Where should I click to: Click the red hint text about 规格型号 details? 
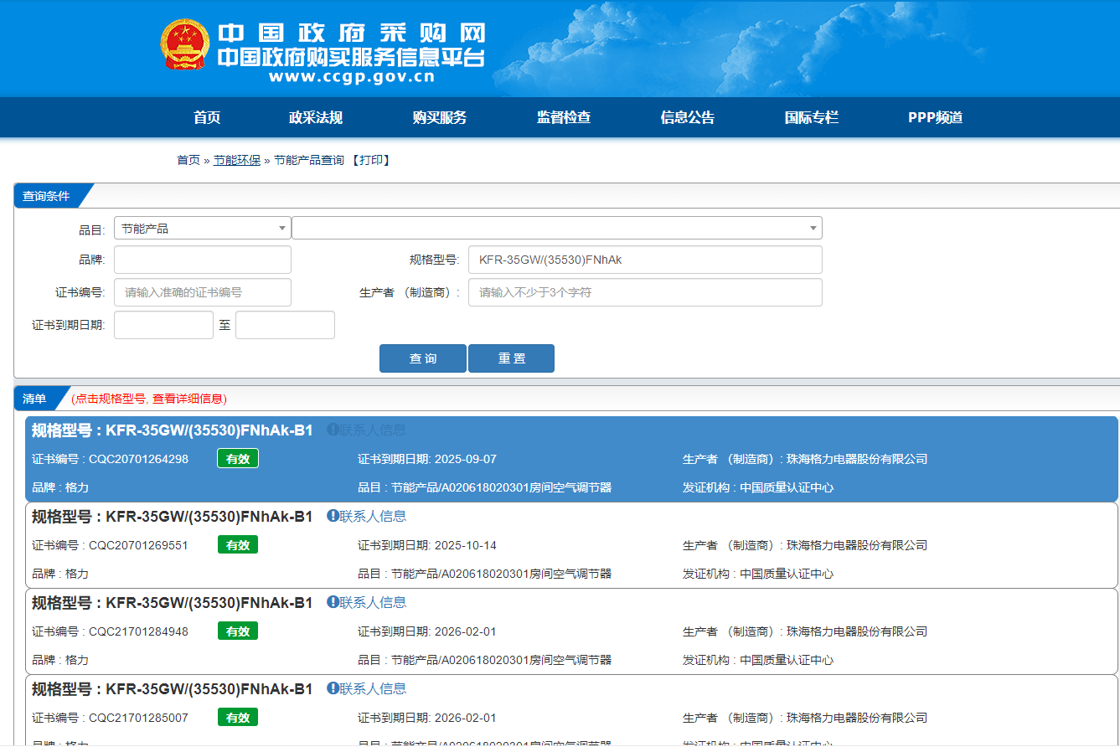[x=149, y=399]
